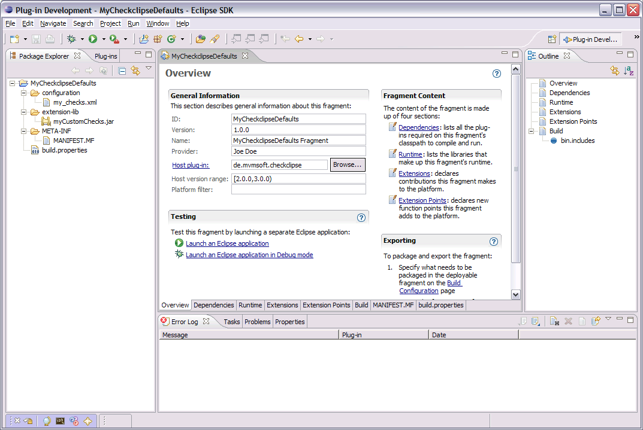The width and height of the screenshot is (643, 430).
Task: Open the Package Explorer view menu triangle
Action: coord(149,68)
